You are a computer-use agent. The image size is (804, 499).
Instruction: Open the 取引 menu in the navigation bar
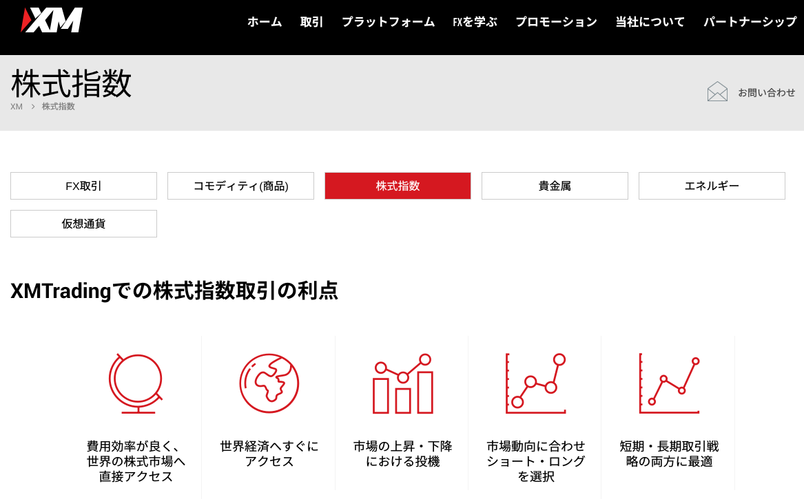tap(311, 21)
